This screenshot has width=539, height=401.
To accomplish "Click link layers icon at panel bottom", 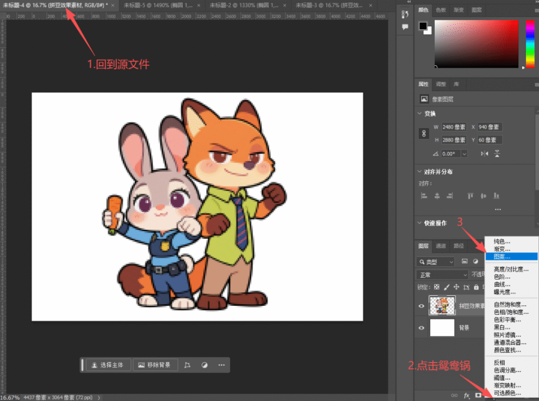I will (x=454, y=396).
